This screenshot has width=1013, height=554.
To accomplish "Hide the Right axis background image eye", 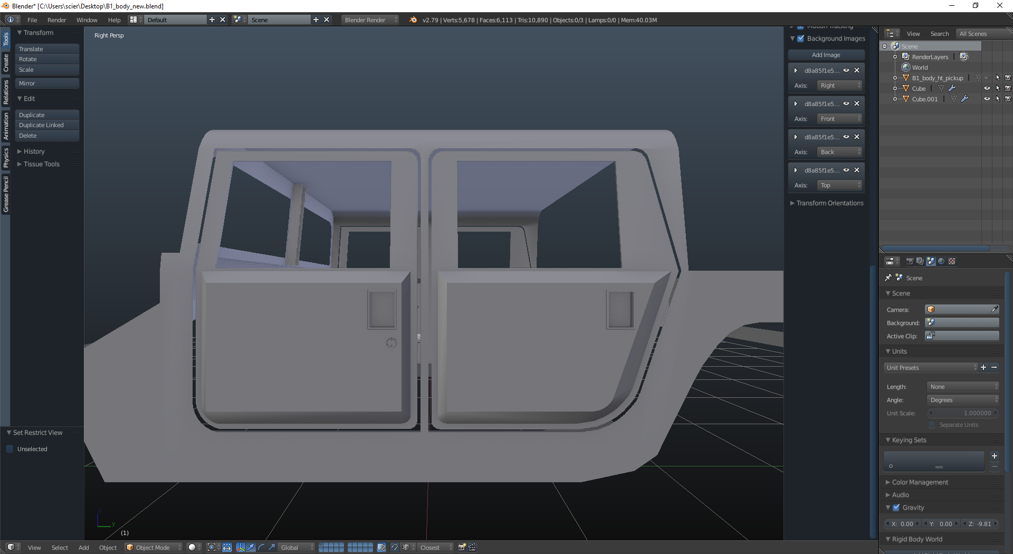I will (846, 70).
